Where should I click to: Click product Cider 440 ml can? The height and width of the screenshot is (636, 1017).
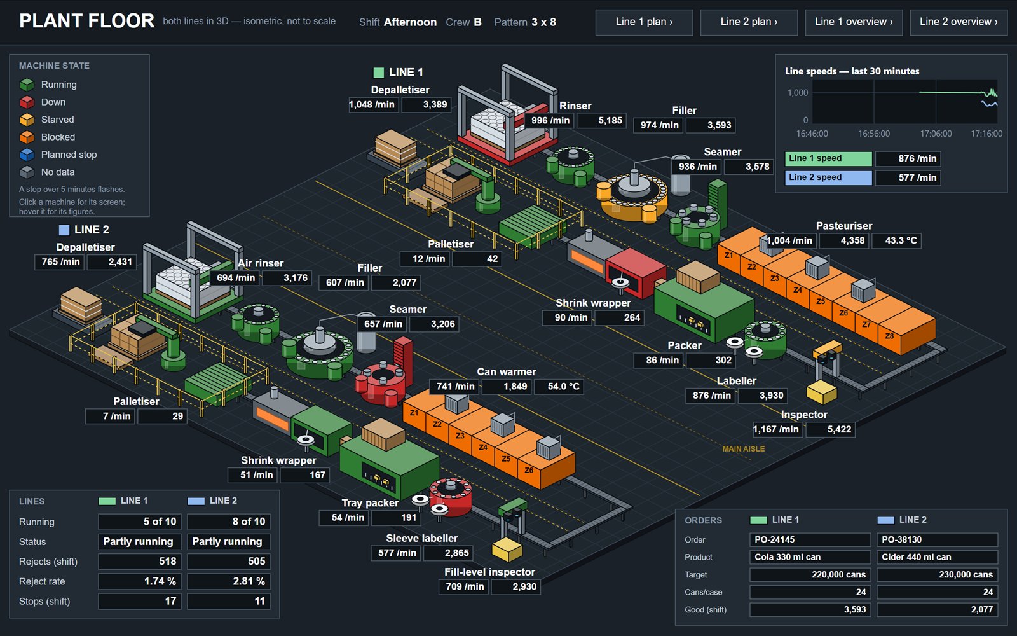point(937,557)
